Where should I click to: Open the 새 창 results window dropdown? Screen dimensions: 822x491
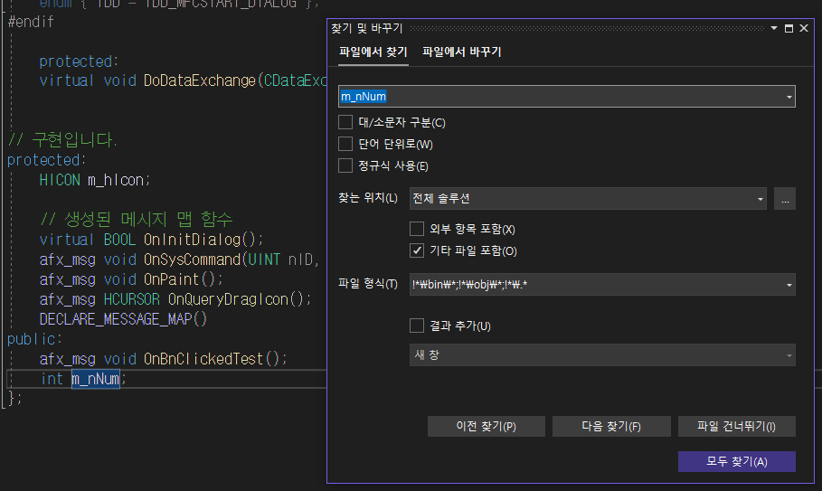[602, 355]
